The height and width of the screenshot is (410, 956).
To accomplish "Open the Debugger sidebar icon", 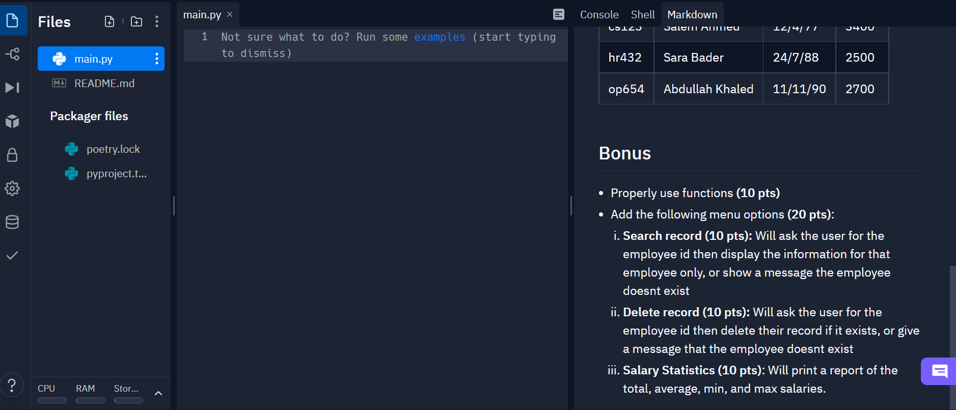I will click(x=13, y=88).
